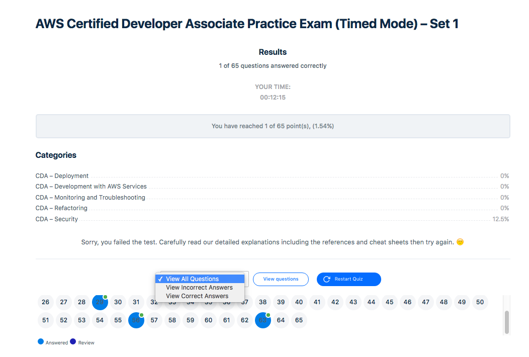Jump to question 26
The width and height of the screenshot is (529, 357).
pyautogui.click(x=46, y=302)
